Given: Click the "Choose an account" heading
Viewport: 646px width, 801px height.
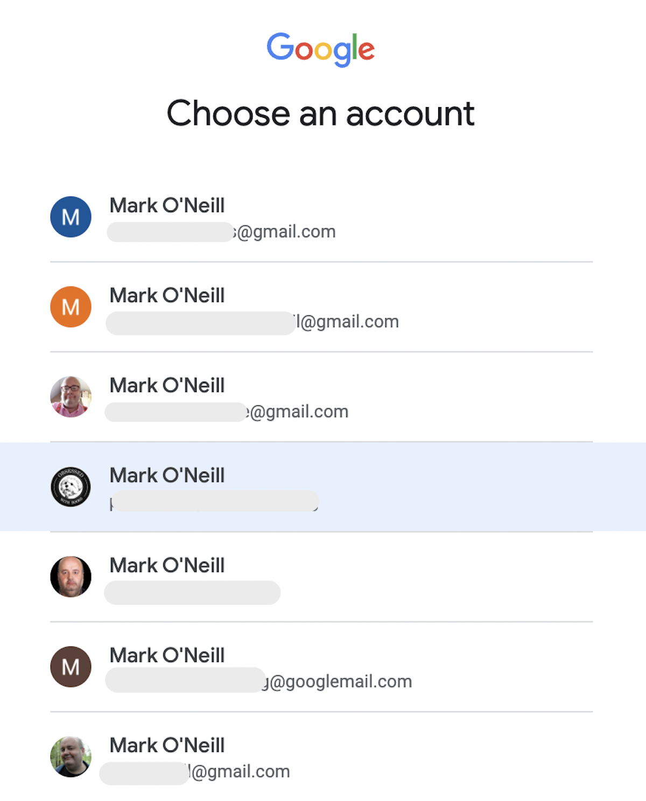Looking at the screenshot, I should tap(320, 114).
